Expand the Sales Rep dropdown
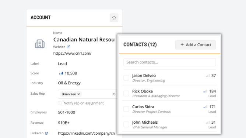 click(114, 94)
